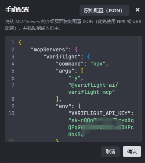The width and height of the screenshot is (145, 163).
Task: Click the blue brace after "variflight"
Action: pos(88,57)
